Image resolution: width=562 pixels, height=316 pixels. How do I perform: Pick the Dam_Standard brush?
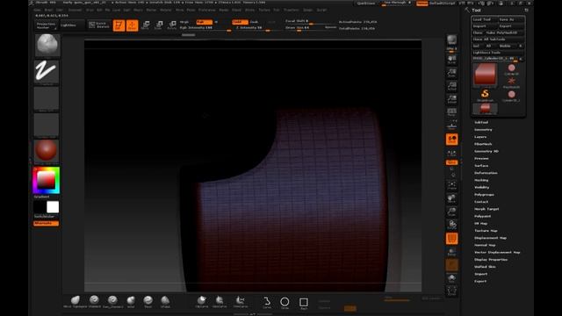[112, 302]
